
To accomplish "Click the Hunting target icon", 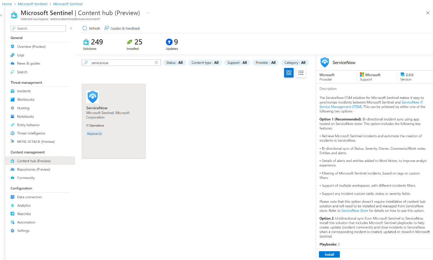I will tap(12, 108).
